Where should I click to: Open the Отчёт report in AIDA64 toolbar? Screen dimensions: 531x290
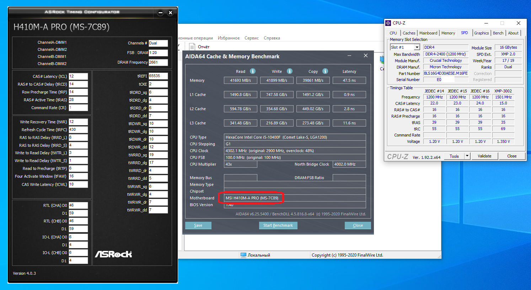pyautogui.click(x=200, y=47)
